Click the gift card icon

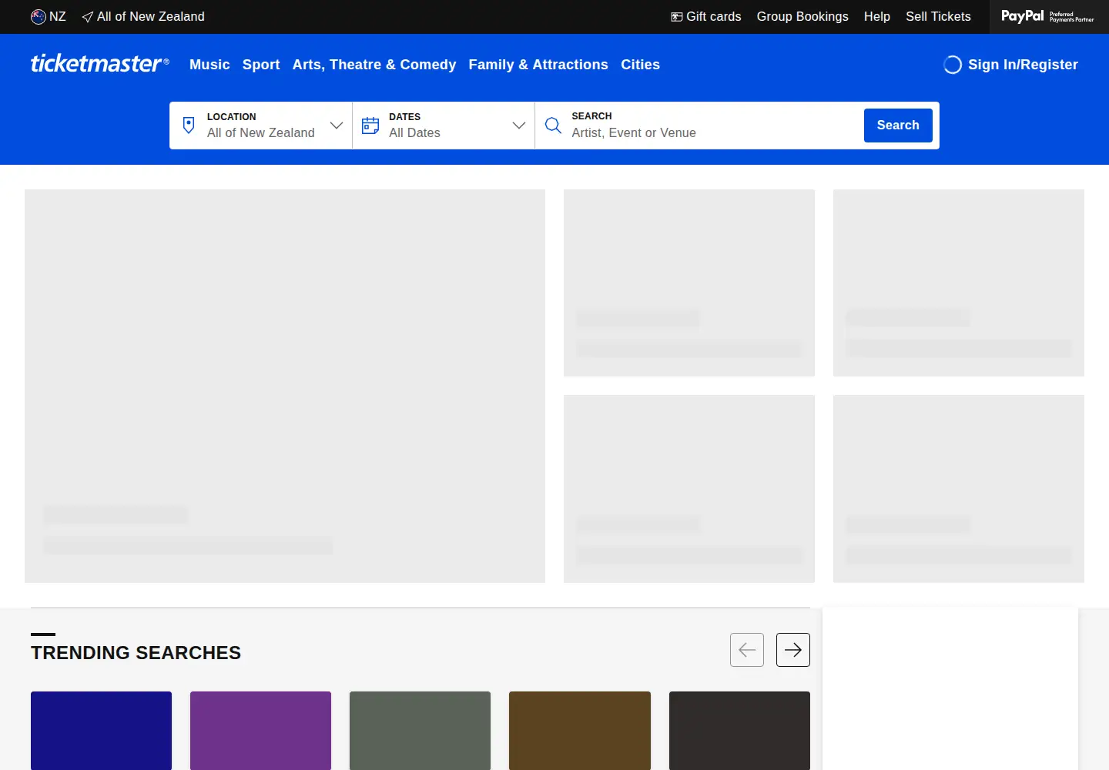677,17
